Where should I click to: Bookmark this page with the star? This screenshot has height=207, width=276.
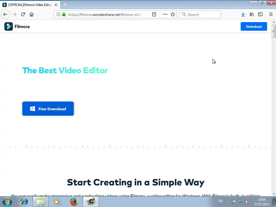pyautogui.click(x=173, y=15)
